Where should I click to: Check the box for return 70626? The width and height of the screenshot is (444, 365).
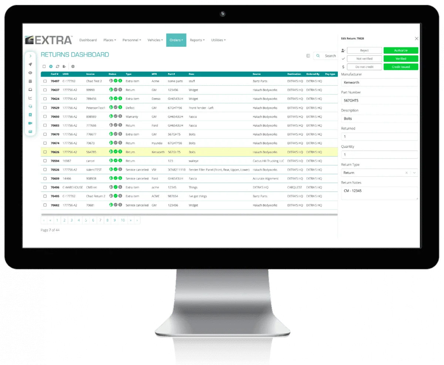pos(45,152)
